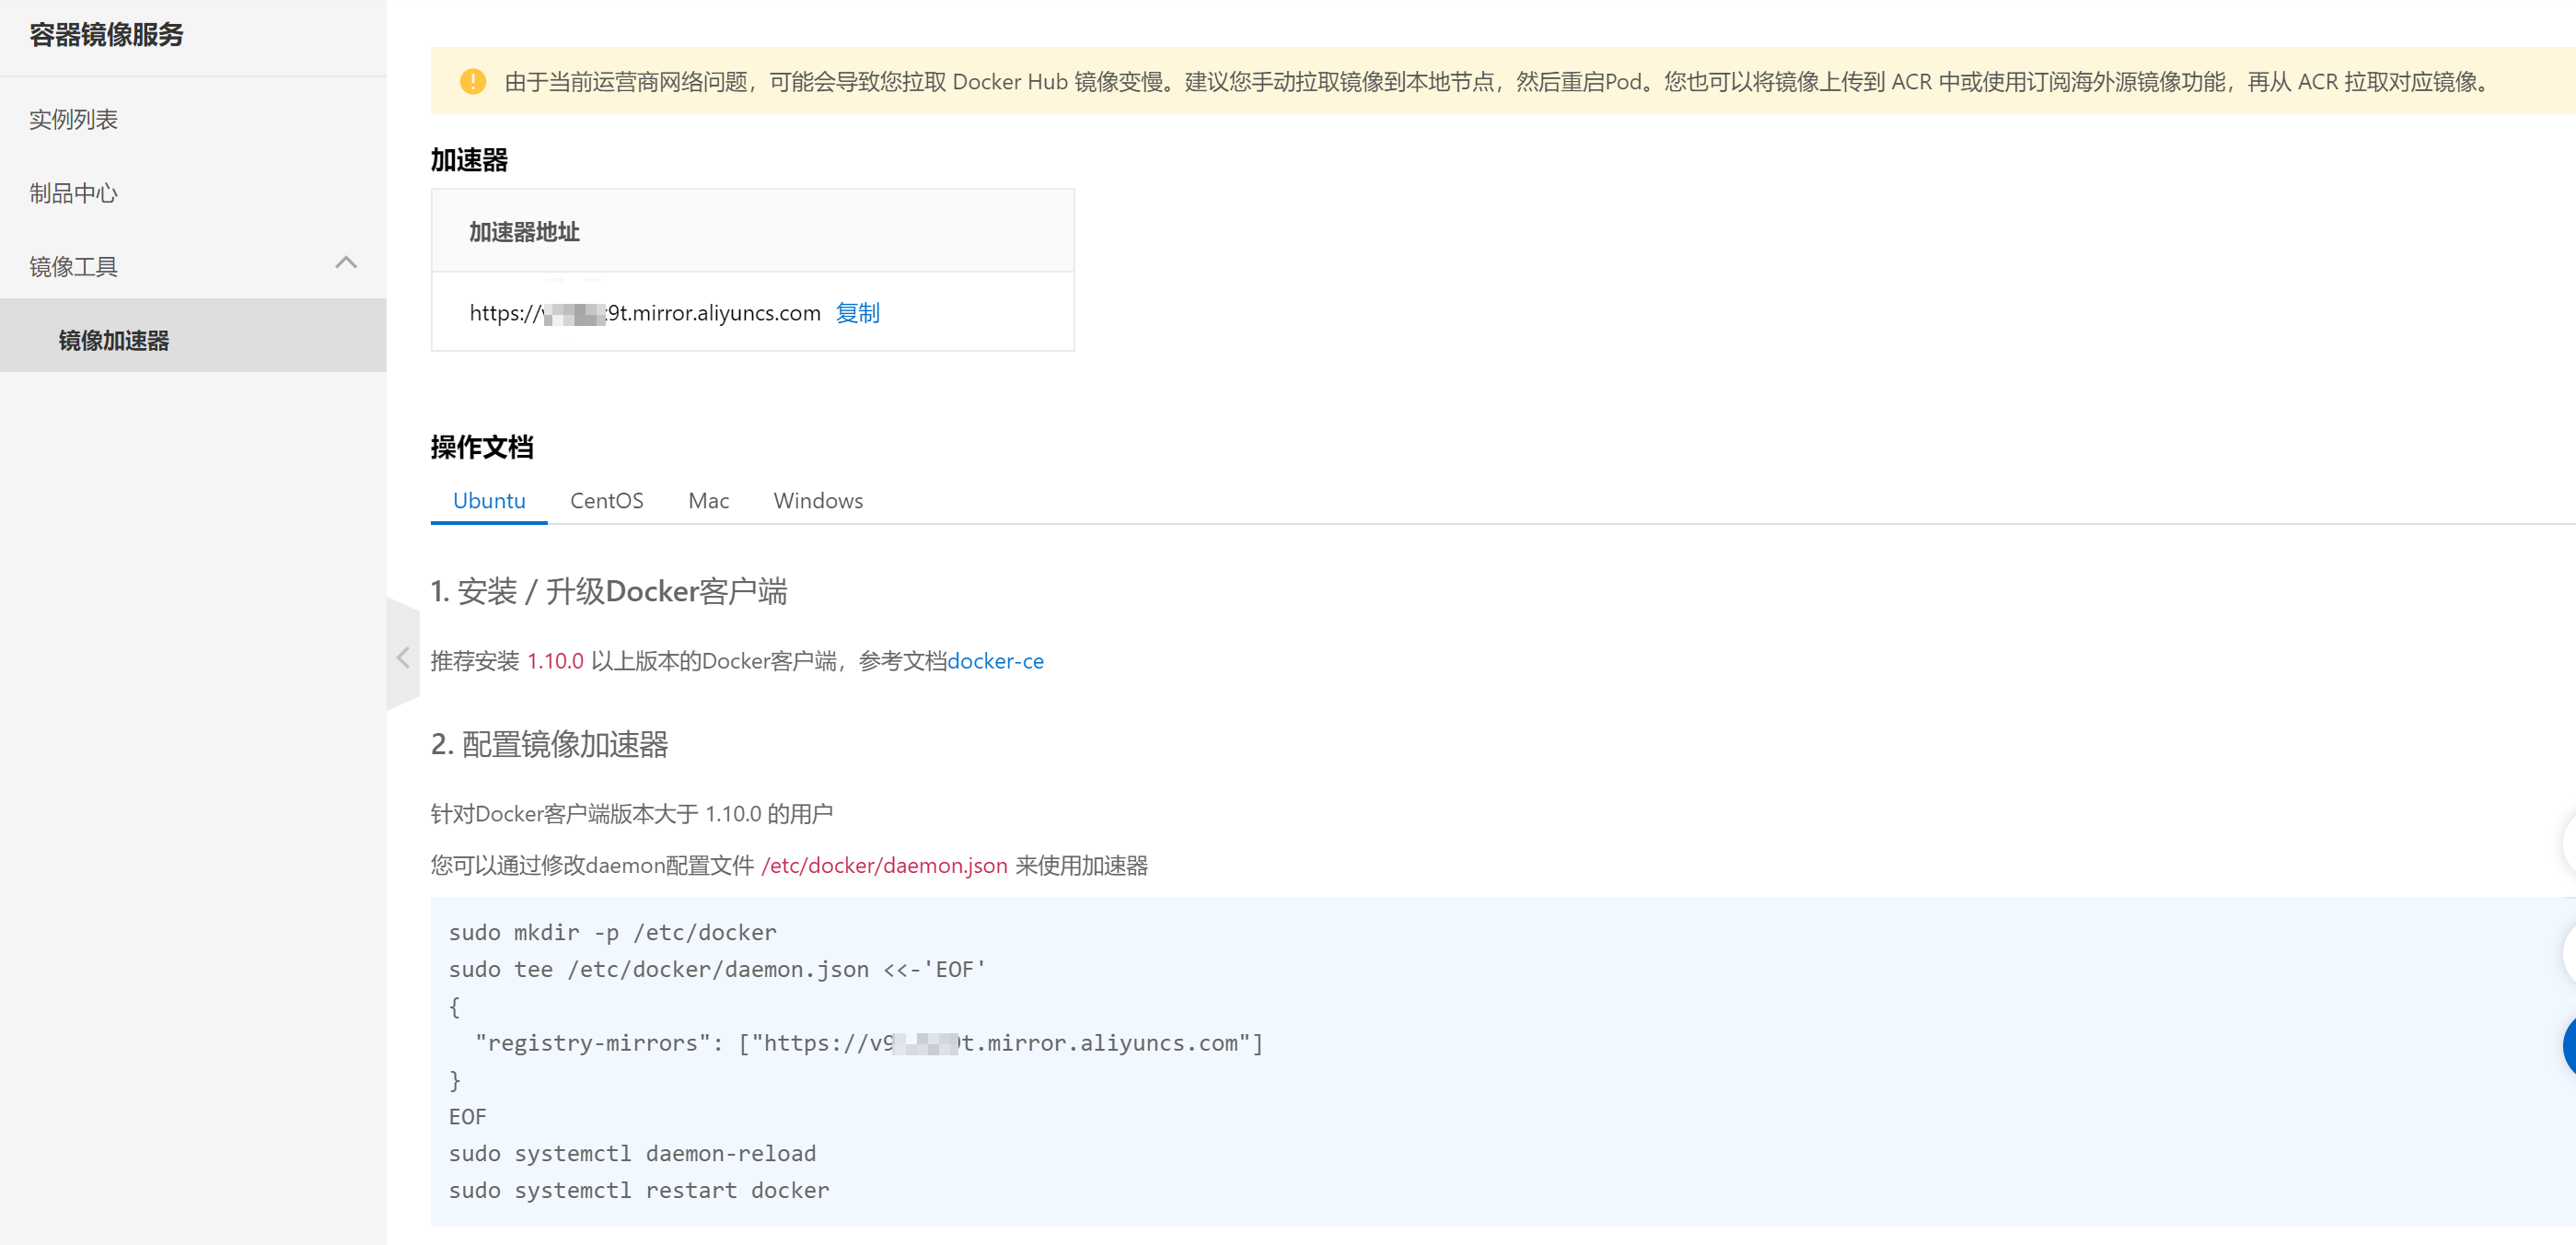Click the 加速器地址 column header
Screen dimensions: 2576x1245
pyautogui.click(x=524, y=232)
